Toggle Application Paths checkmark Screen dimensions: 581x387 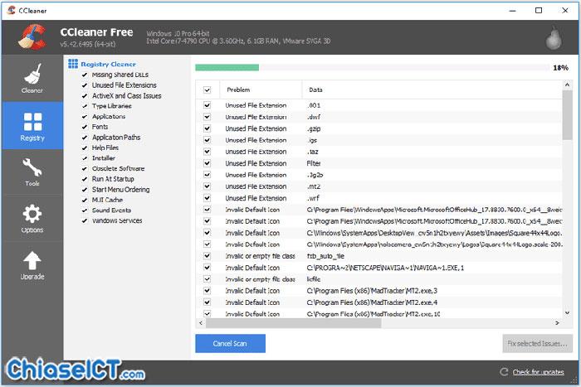(85, 138)
